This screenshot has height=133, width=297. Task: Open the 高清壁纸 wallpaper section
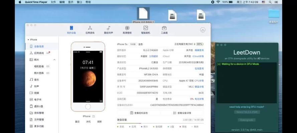click(127, 30)
